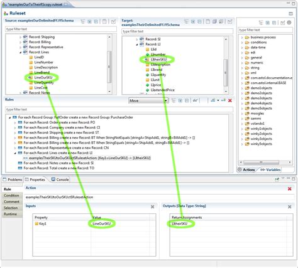The image size is (298, 268).
Task: Expand Record: SI in target tree
Action: click(137, 40)
